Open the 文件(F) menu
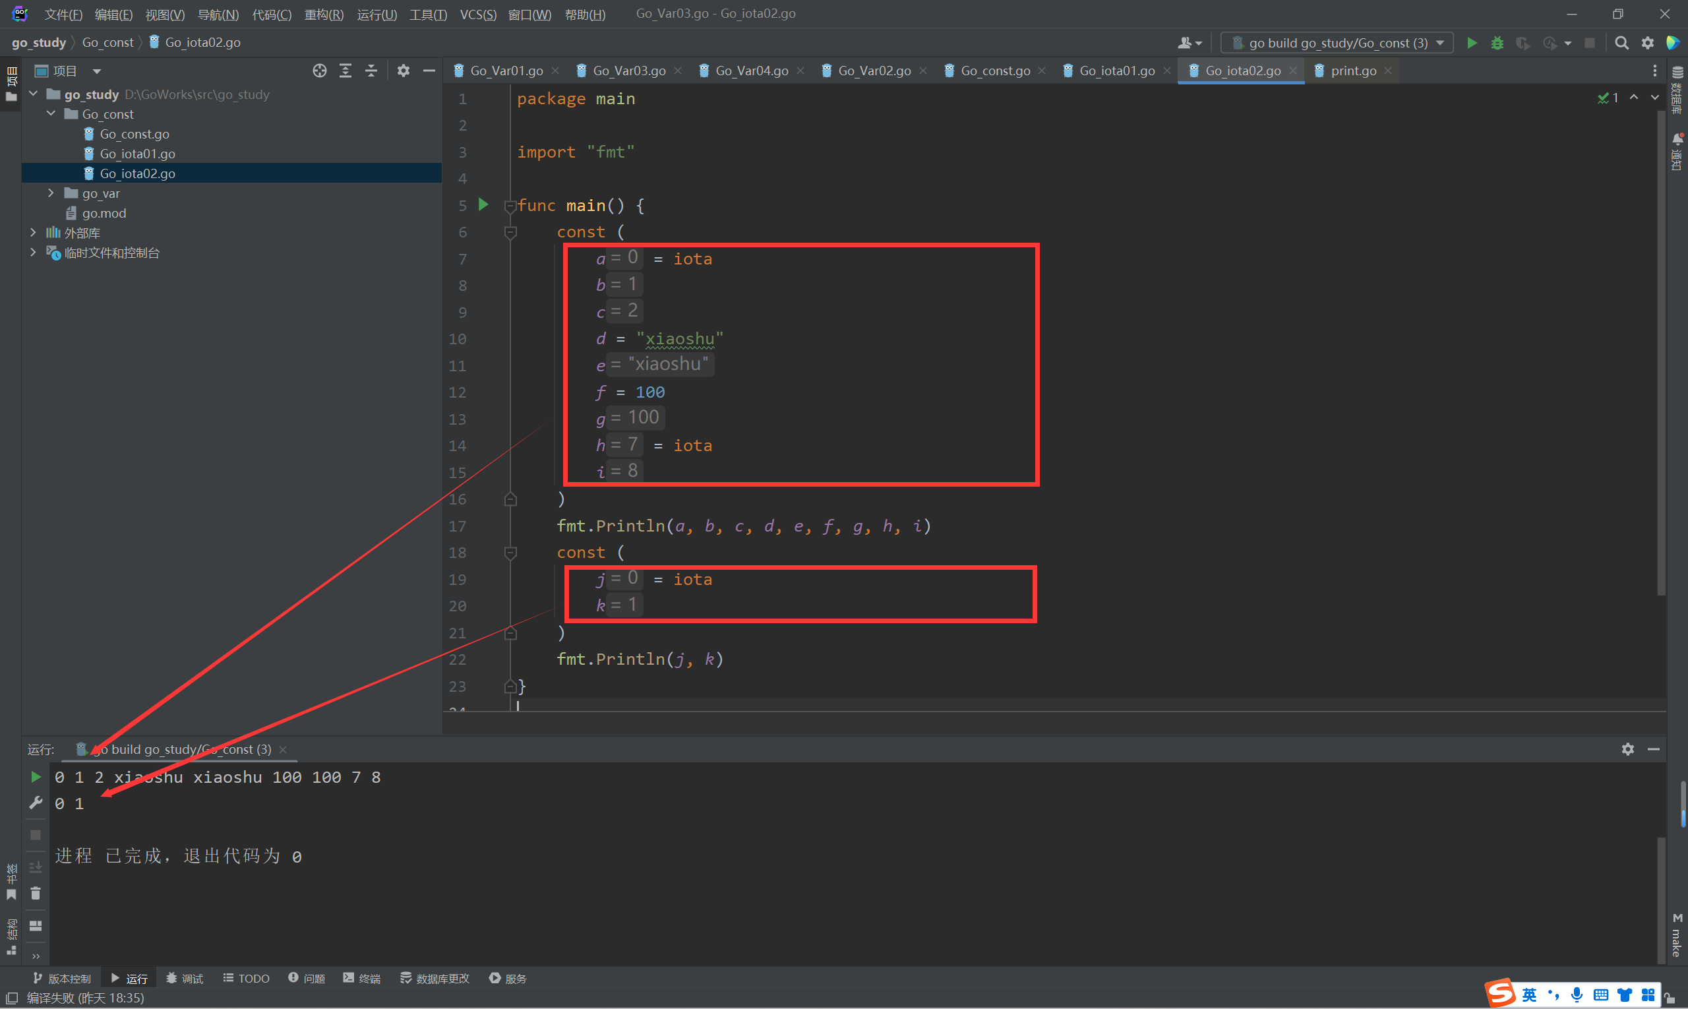Image resolution: width=1688 pixels, height=1009 pixels. coord(63,15)
